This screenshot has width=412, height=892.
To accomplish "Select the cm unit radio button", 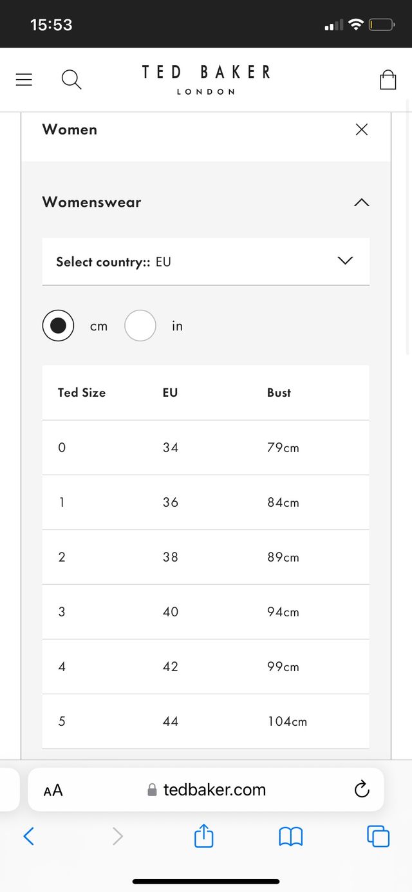I will coord(58,326).
